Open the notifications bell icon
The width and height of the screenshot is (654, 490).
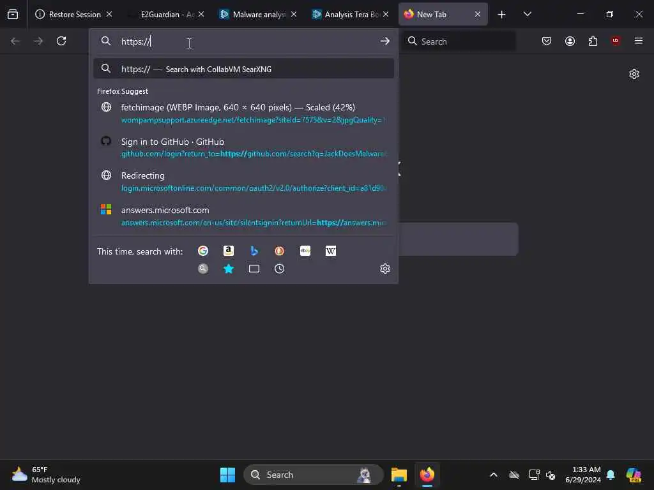click(611, 475)
